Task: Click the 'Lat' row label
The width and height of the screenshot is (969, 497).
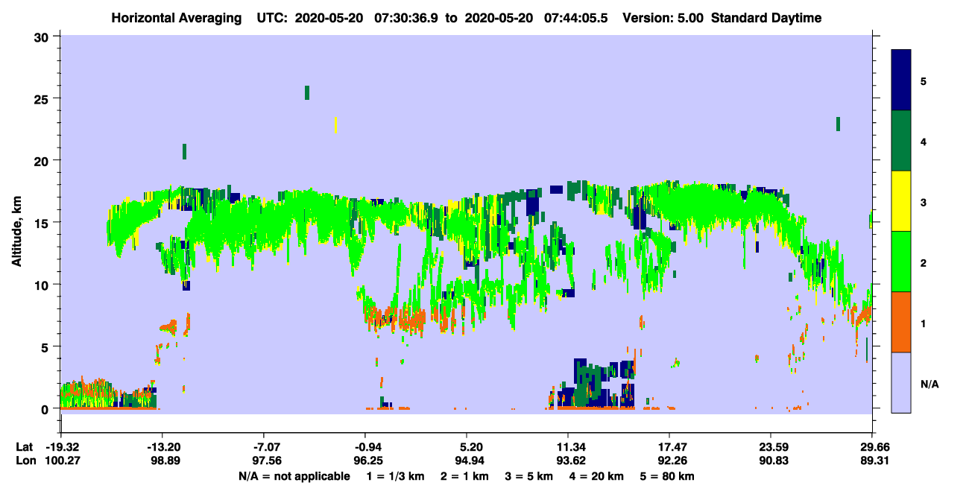Action: click(25, 447)
